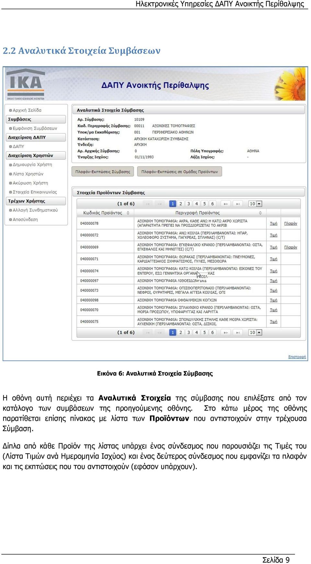Select page 4 in upper paginator
Image resolution: width=311 pixels, height=564 pixels.
pos(196,204)
